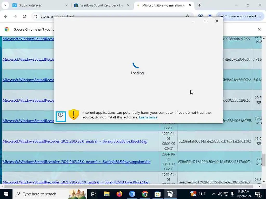Switch to the Windows Sound Recorder tab

pyautogui.click(x=102, y=5)
